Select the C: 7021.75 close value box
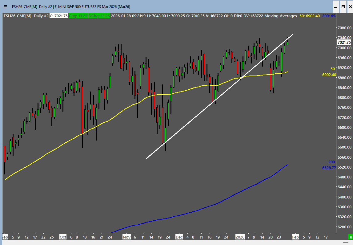353x245 pixels. tap(58, 16)
